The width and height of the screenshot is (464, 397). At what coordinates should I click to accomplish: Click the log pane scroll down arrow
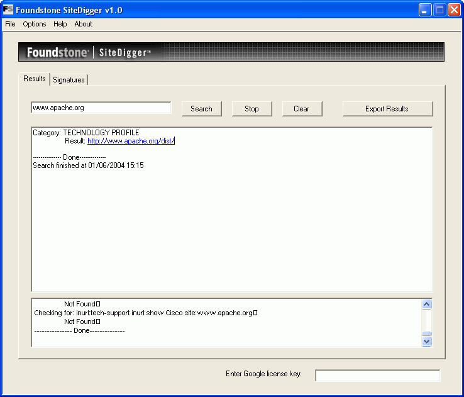point(426,341)
